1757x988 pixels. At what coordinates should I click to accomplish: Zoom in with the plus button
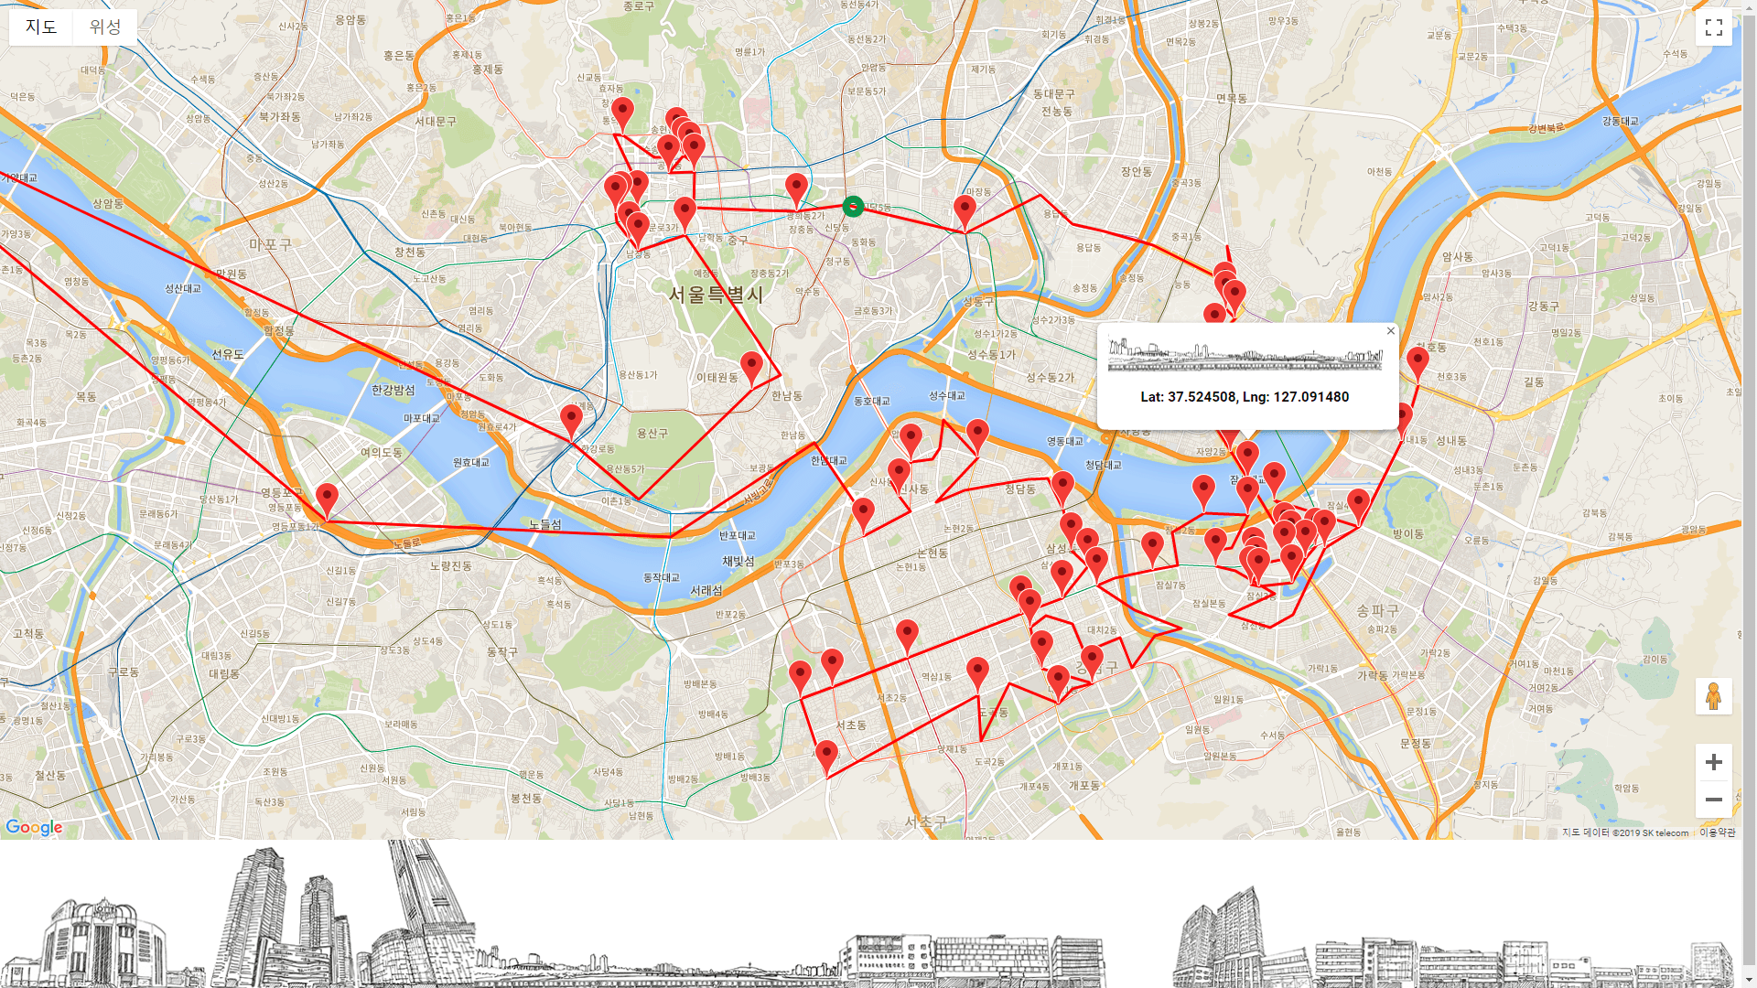point(1713,762)
